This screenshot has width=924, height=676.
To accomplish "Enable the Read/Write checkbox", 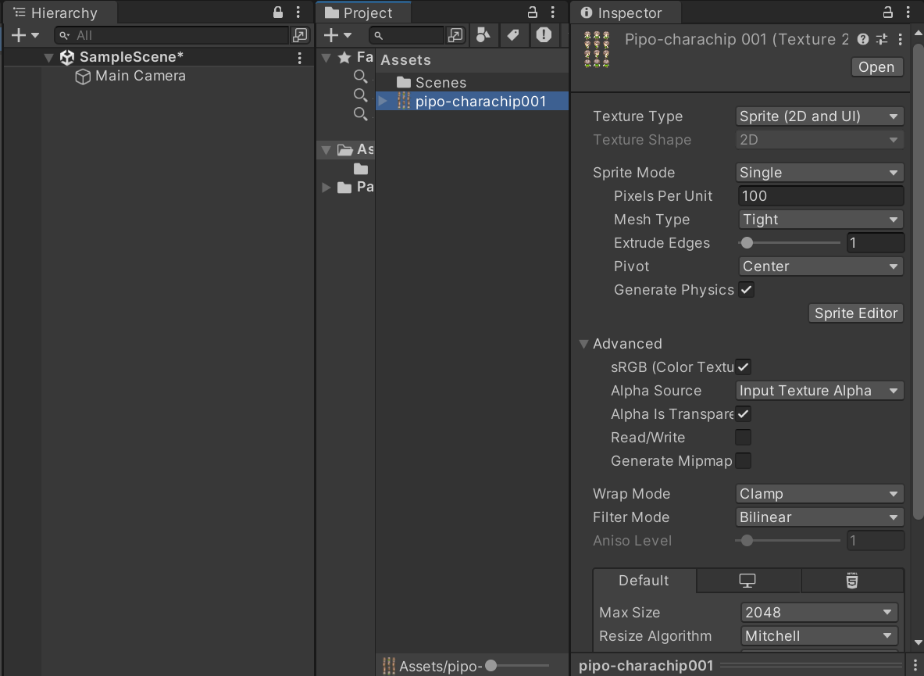I will [x=743, y=438].
